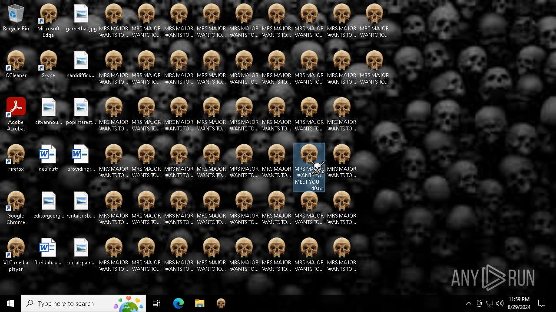The image size is (556, 312).
Task: Select the gamethat.jpg file
Action: 81,18
